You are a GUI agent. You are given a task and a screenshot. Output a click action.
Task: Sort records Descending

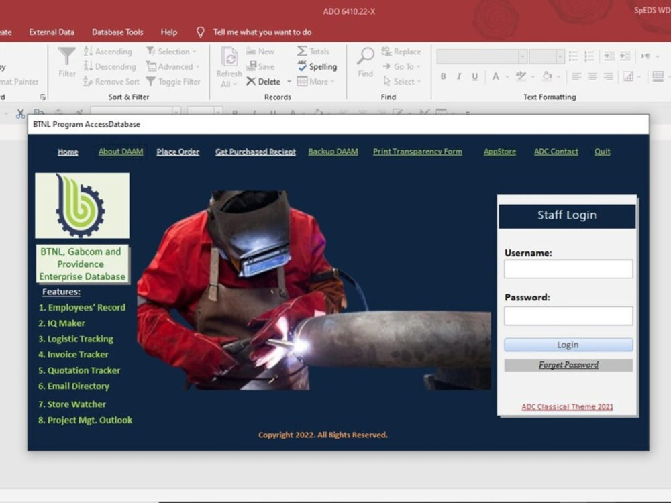point(109,66)
